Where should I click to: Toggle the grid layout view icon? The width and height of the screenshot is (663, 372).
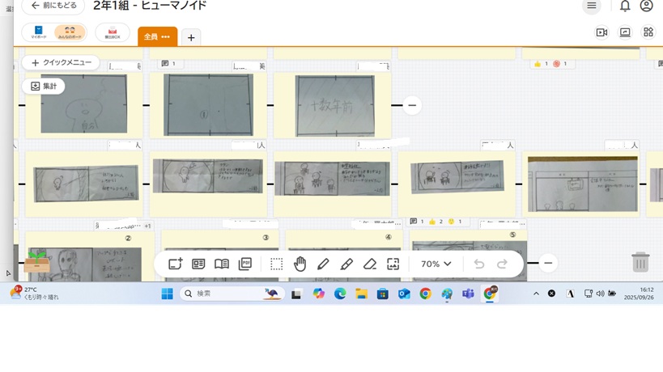click(648, 32)
